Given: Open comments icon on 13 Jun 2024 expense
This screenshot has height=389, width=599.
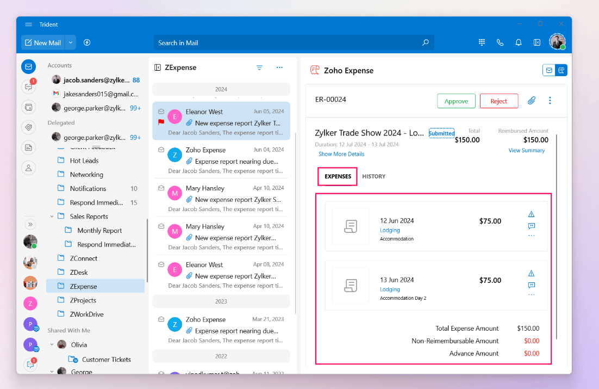Looking at the screenshot, I should click(x=532, y=285).
